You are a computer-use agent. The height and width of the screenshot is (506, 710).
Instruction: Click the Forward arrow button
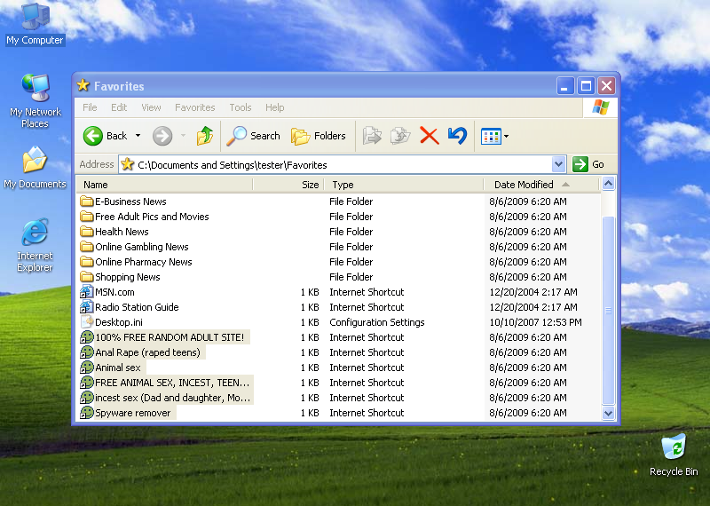coord(162,136)
